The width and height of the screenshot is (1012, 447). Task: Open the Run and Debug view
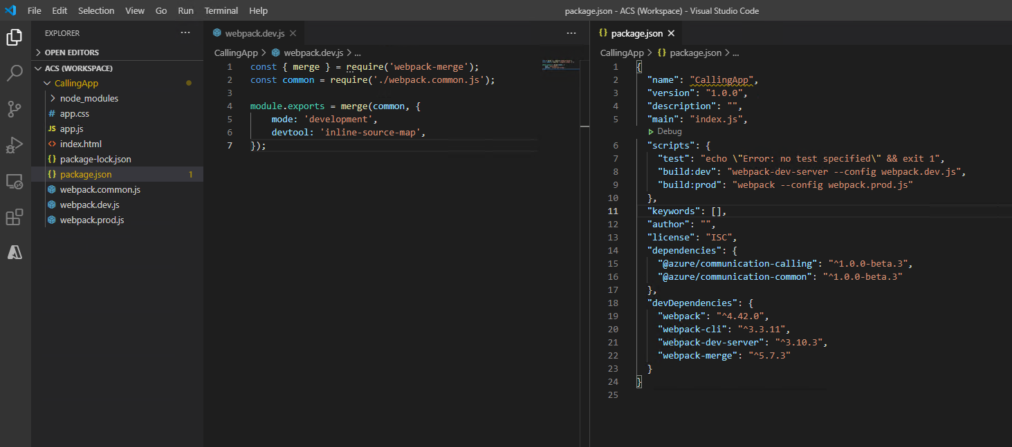point(15,145)
